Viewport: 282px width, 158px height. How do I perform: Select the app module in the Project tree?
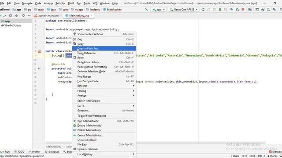[16, 21]
